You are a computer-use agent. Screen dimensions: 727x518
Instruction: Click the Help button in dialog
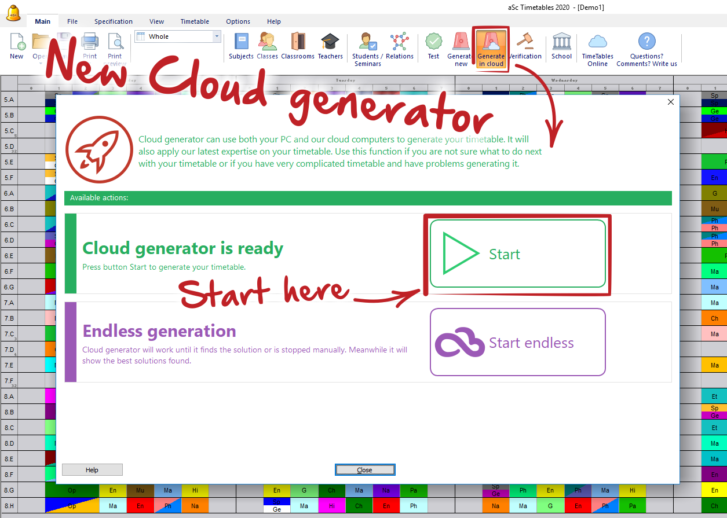point(92,470)
